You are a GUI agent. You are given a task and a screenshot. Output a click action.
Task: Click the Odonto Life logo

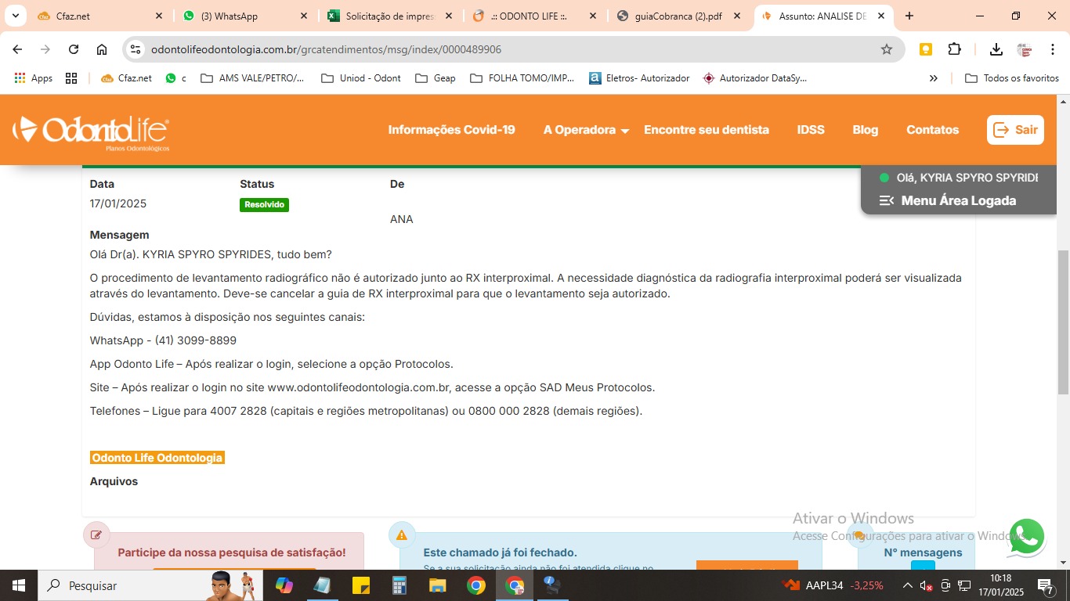[91, 131]
